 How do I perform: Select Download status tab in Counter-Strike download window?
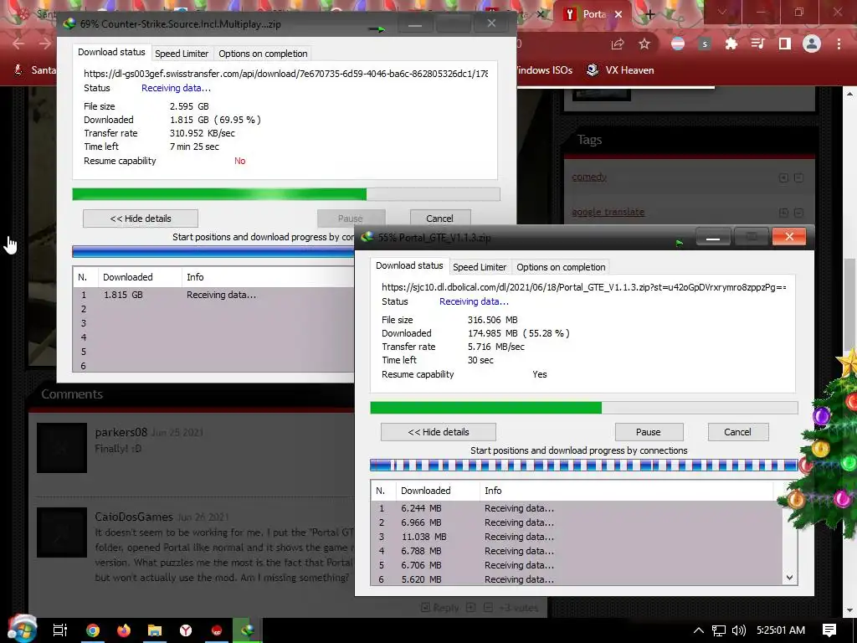click(111, 52)
